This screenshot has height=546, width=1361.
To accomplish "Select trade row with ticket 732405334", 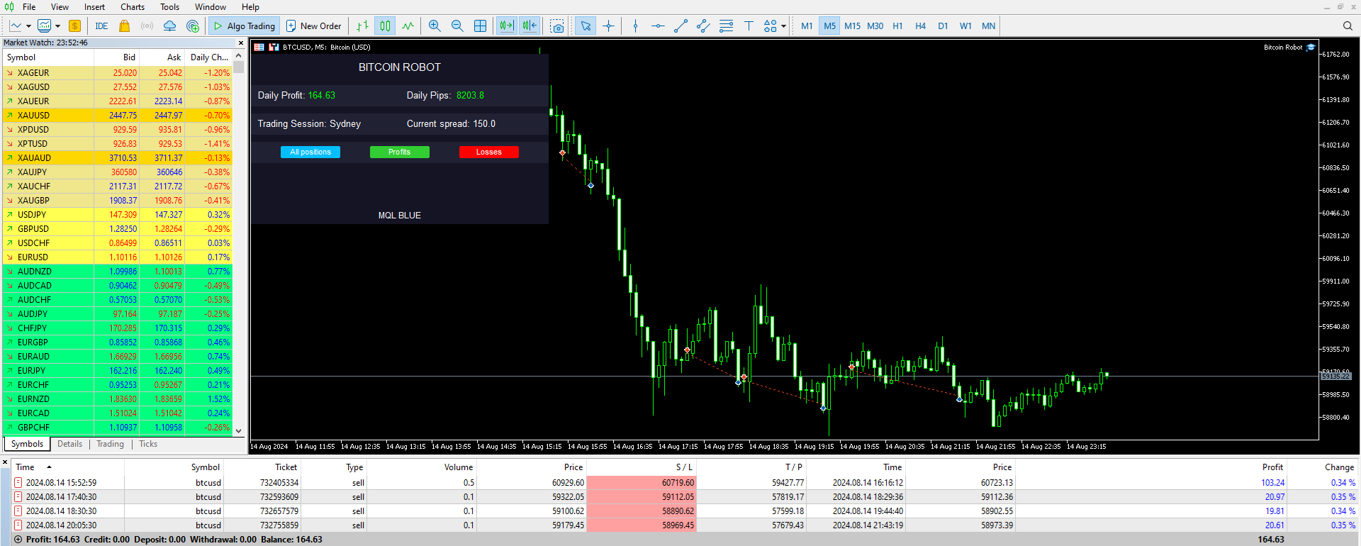I will coord(684,483).
